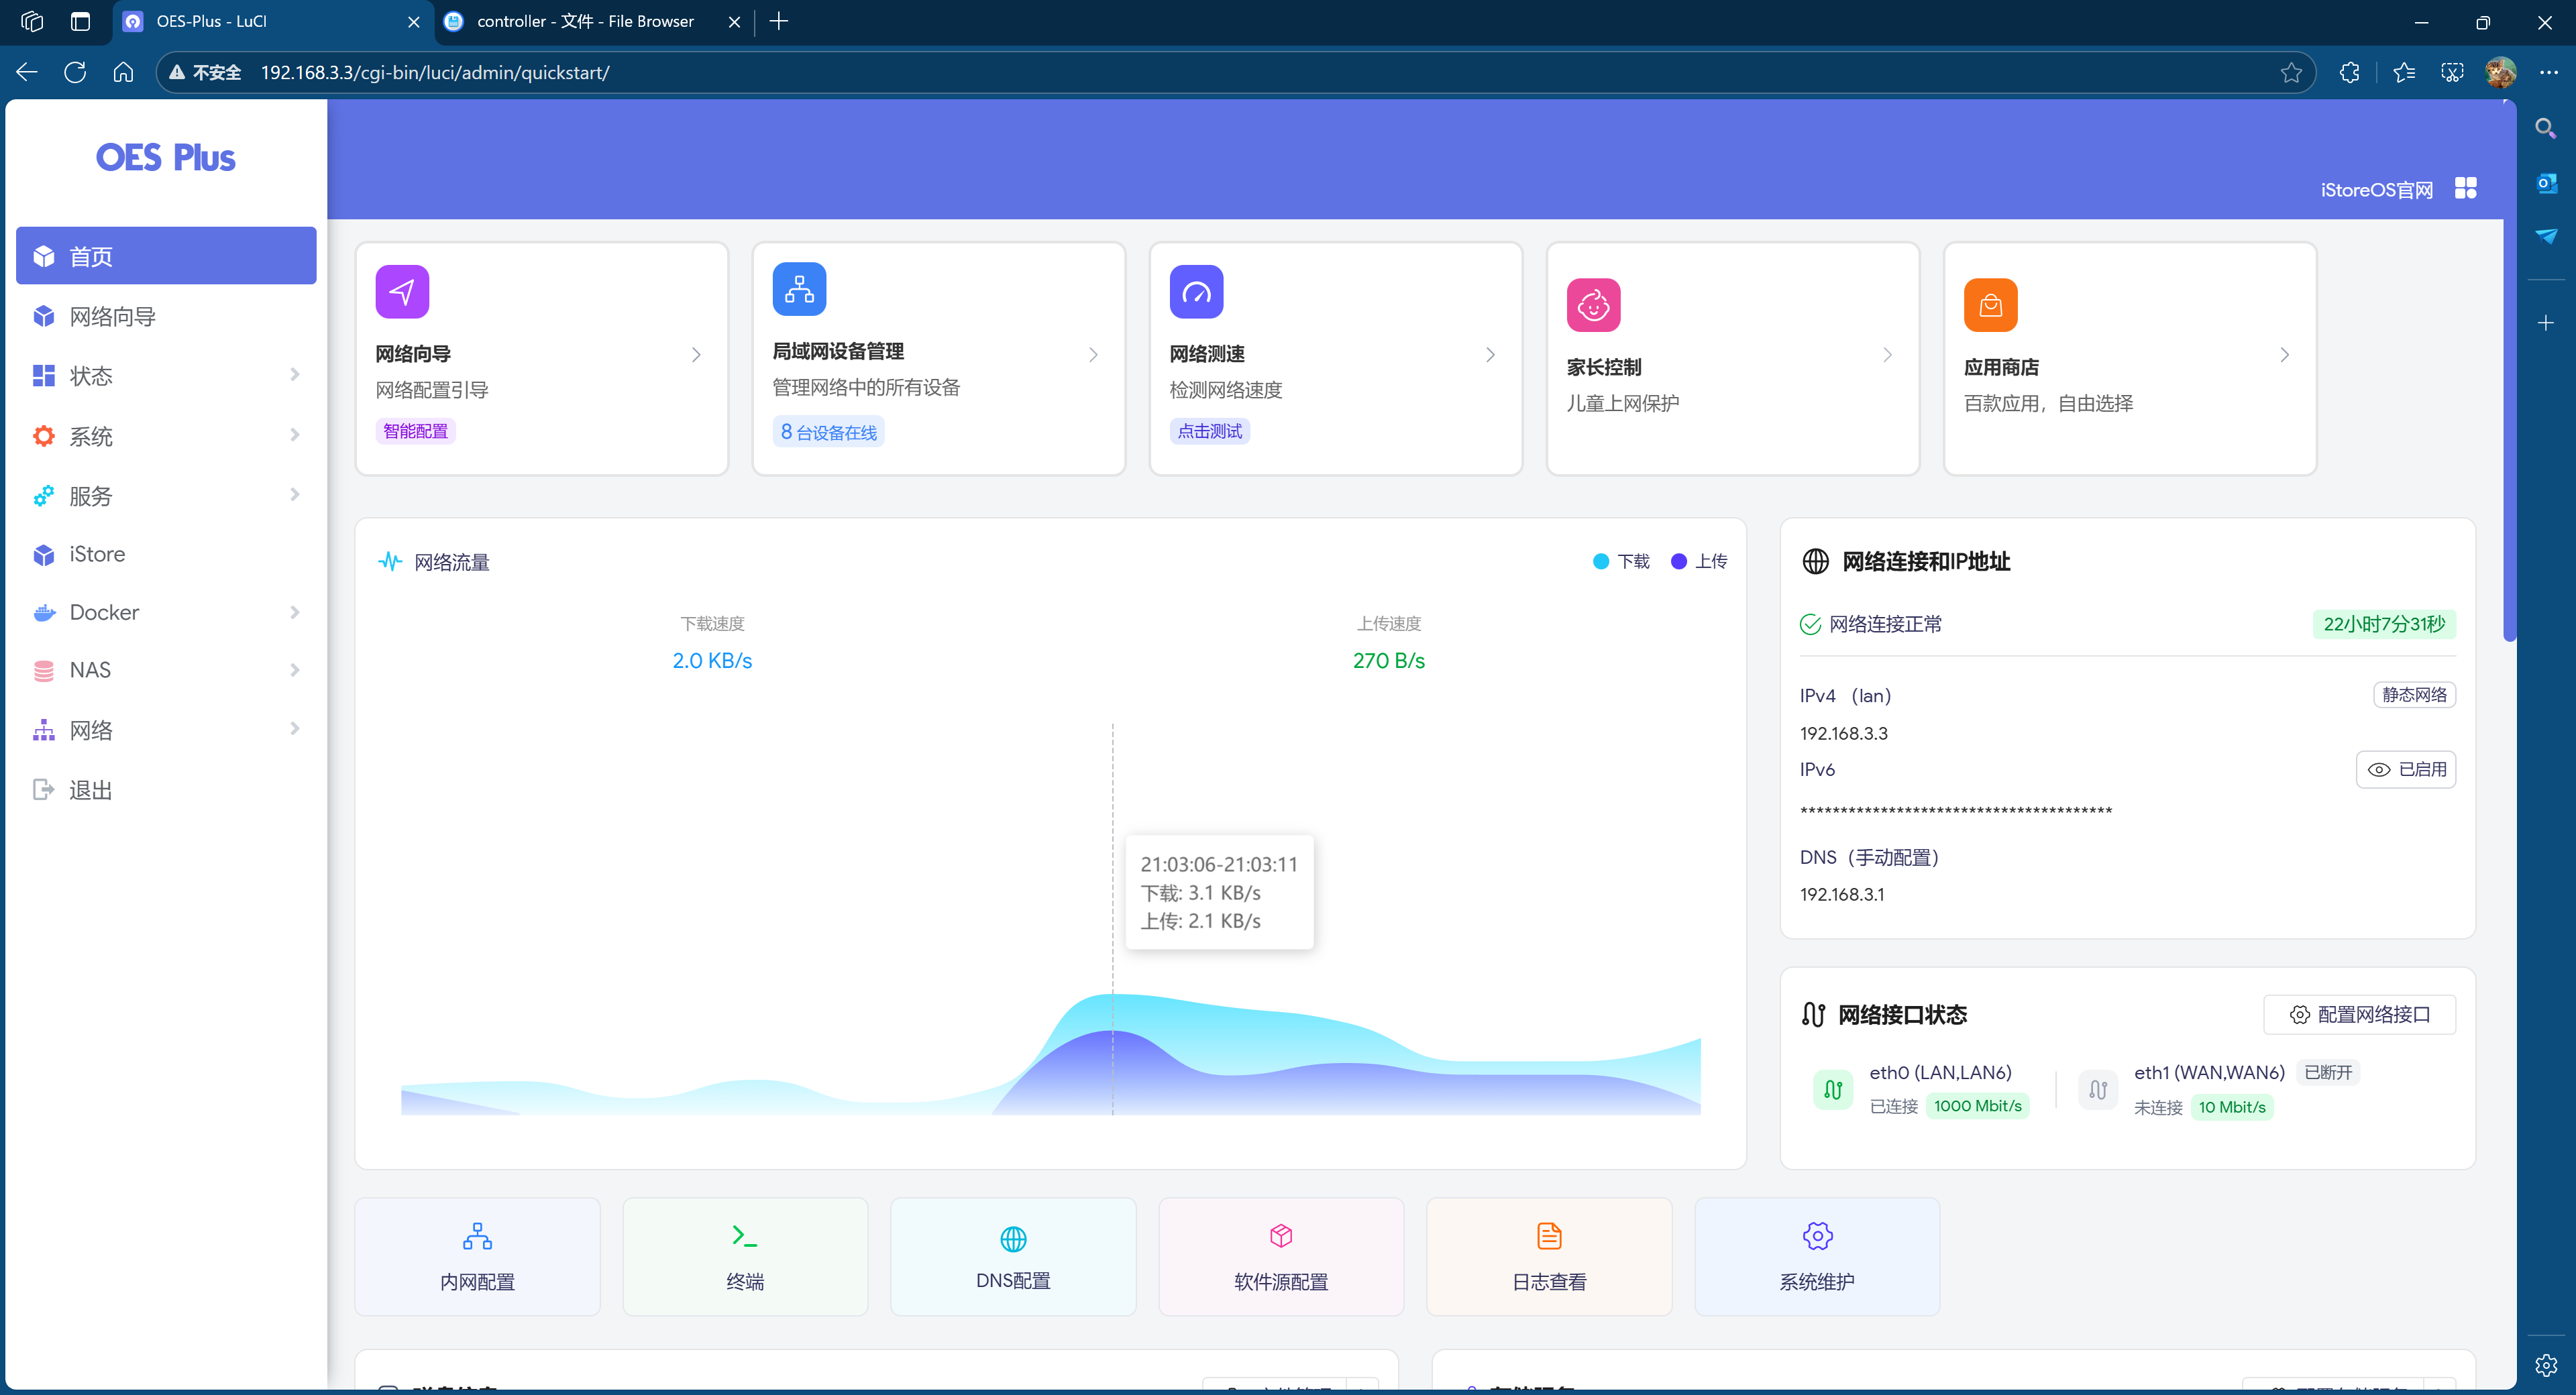2576x1395 pixels.
Task: Open 局域网设备管理 network device icon
Action: tap(799, 289)
